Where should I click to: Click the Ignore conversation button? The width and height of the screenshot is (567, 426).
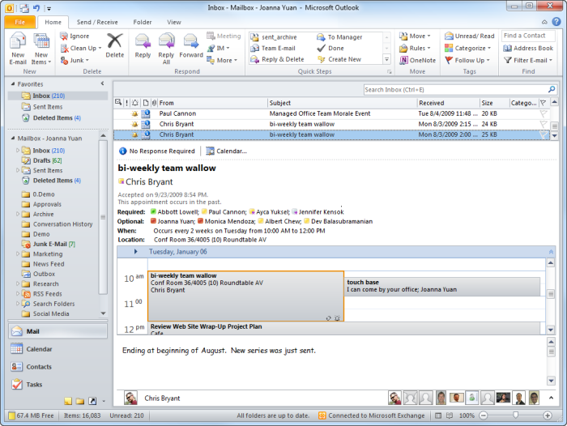(x=75, y=36)
